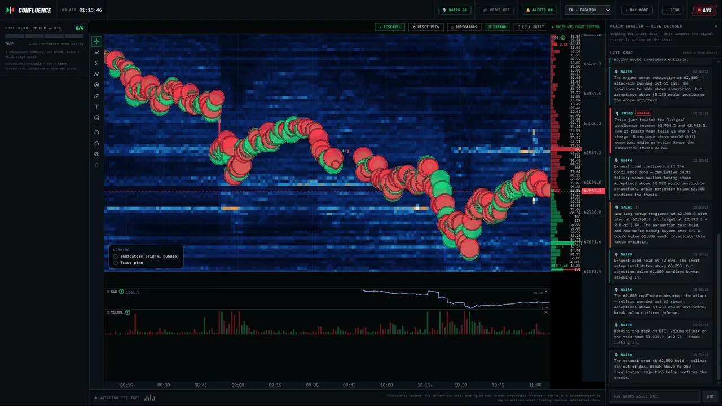Close the Volume panel
Image resolution: width=722 pixels, height=406 pixels.
545,312
